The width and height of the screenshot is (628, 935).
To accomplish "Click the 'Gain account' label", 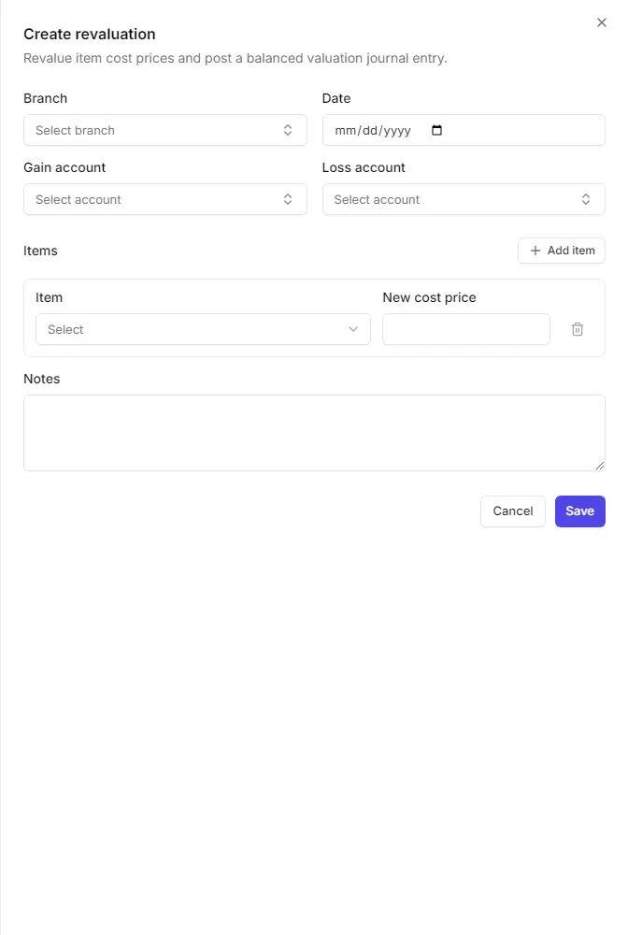I will click(64, 167).
